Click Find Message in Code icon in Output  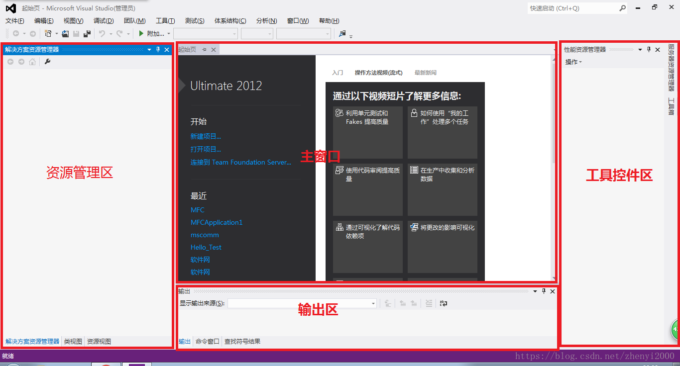388,303
